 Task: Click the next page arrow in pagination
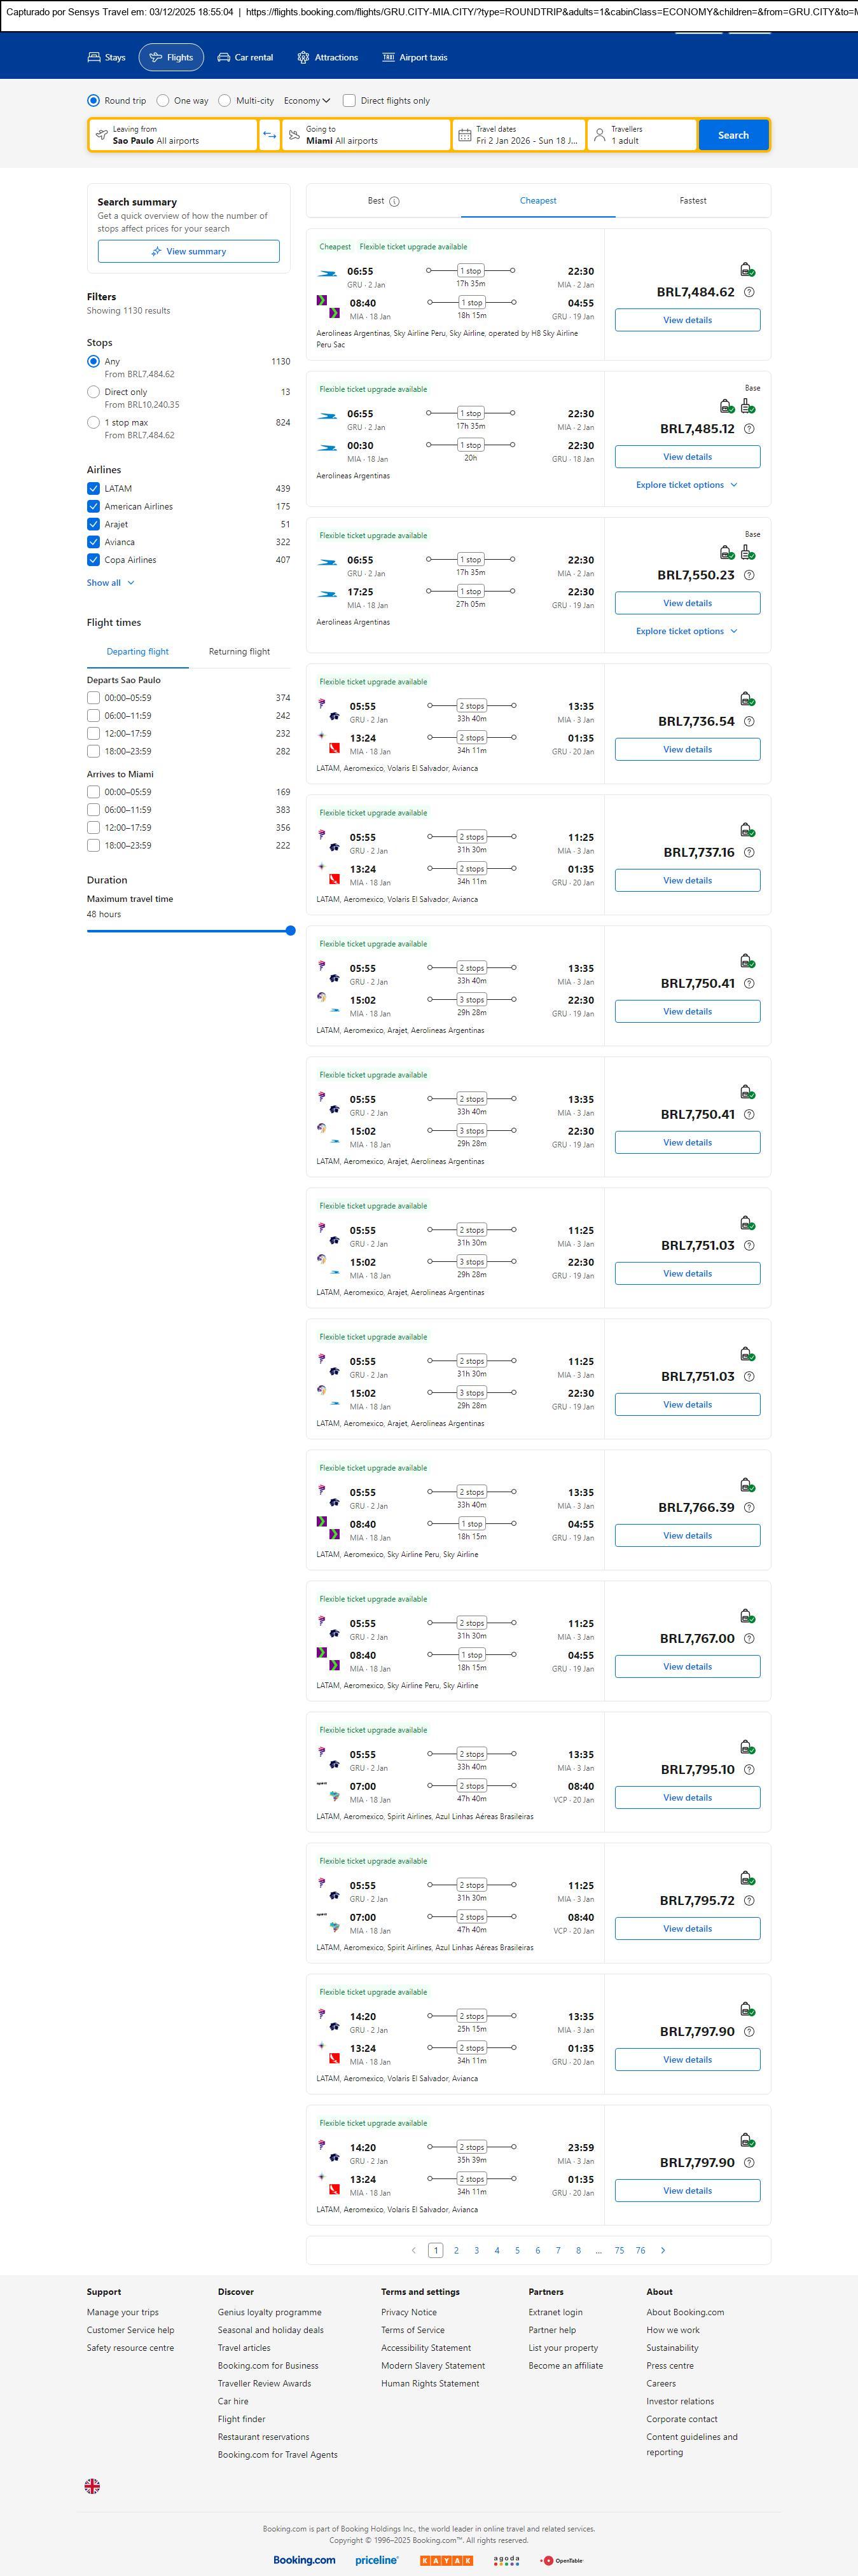coord(663,2250)
